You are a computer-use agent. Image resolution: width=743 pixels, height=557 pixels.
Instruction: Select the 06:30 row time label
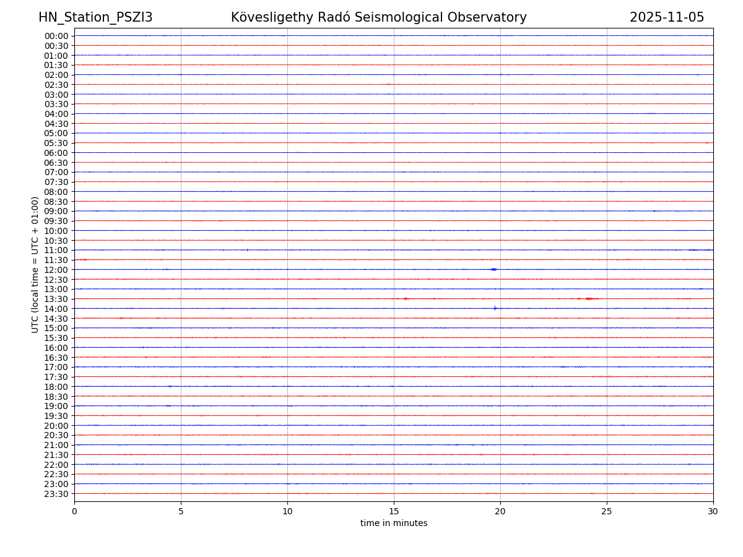click(56, 163)
